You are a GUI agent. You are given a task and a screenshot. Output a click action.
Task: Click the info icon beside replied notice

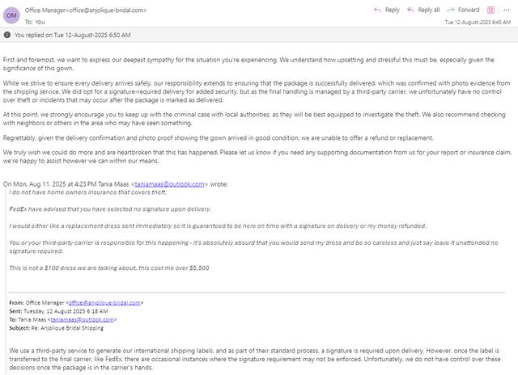coord(7,35)
